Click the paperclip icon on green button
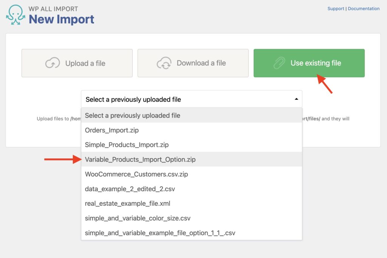Viewport: 387px width, 258px height. (x=280, y=63)
